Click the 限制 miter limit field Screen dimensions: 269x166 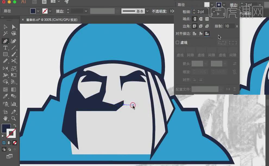tap(229, 26)
